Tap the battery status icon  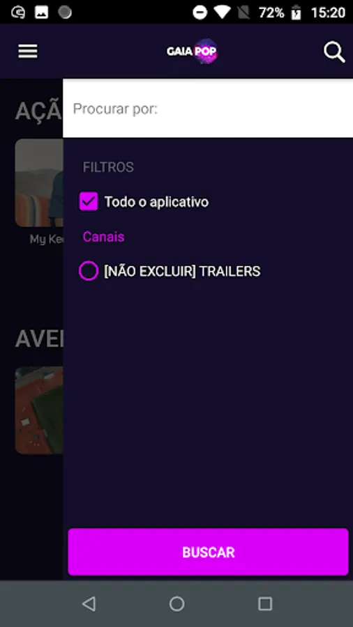(296, 13)
